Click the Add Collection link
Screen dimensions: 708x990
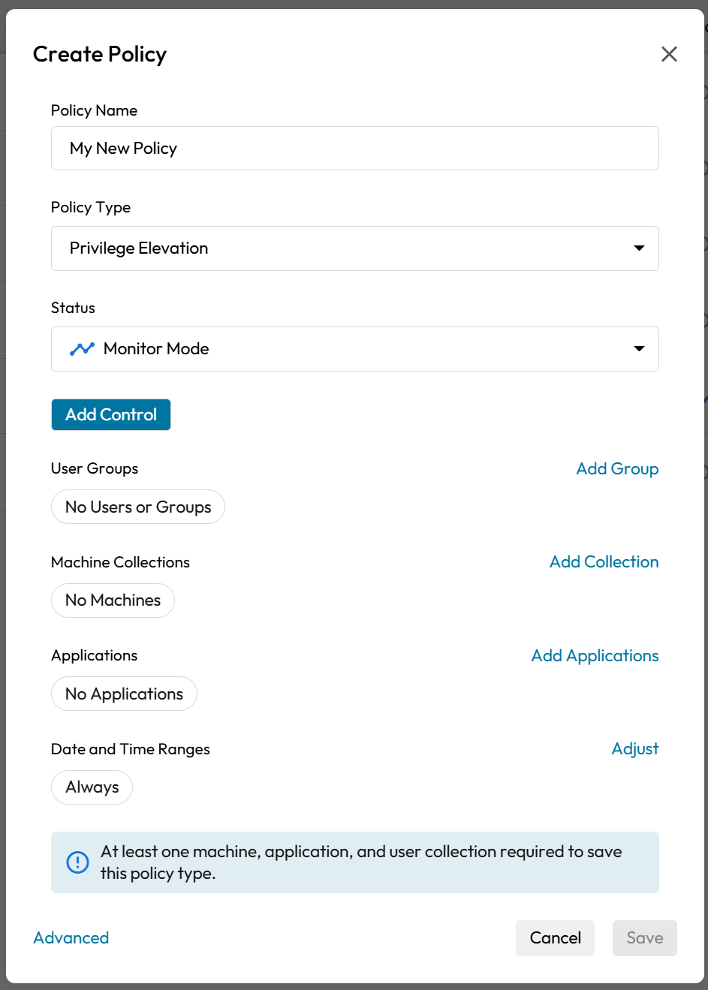(604, 562)
